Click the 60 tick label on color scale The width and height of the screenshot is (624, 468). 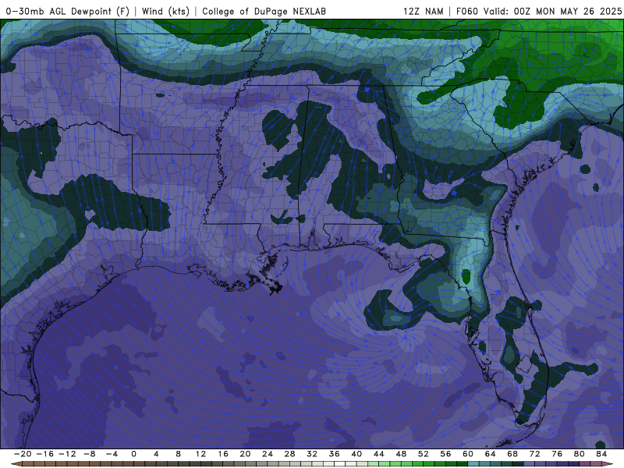[468, 454]
